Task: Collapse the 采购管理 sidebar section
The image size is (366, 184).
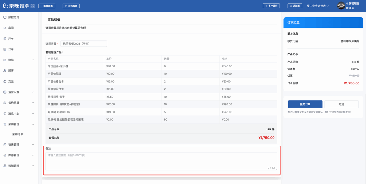Action: coord(33,124)
